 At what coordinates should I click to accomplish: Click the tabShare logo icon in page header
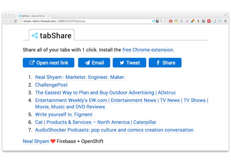click(x=35, y=36)
